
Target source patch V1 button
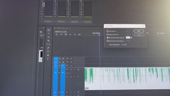tap(56, 66)
